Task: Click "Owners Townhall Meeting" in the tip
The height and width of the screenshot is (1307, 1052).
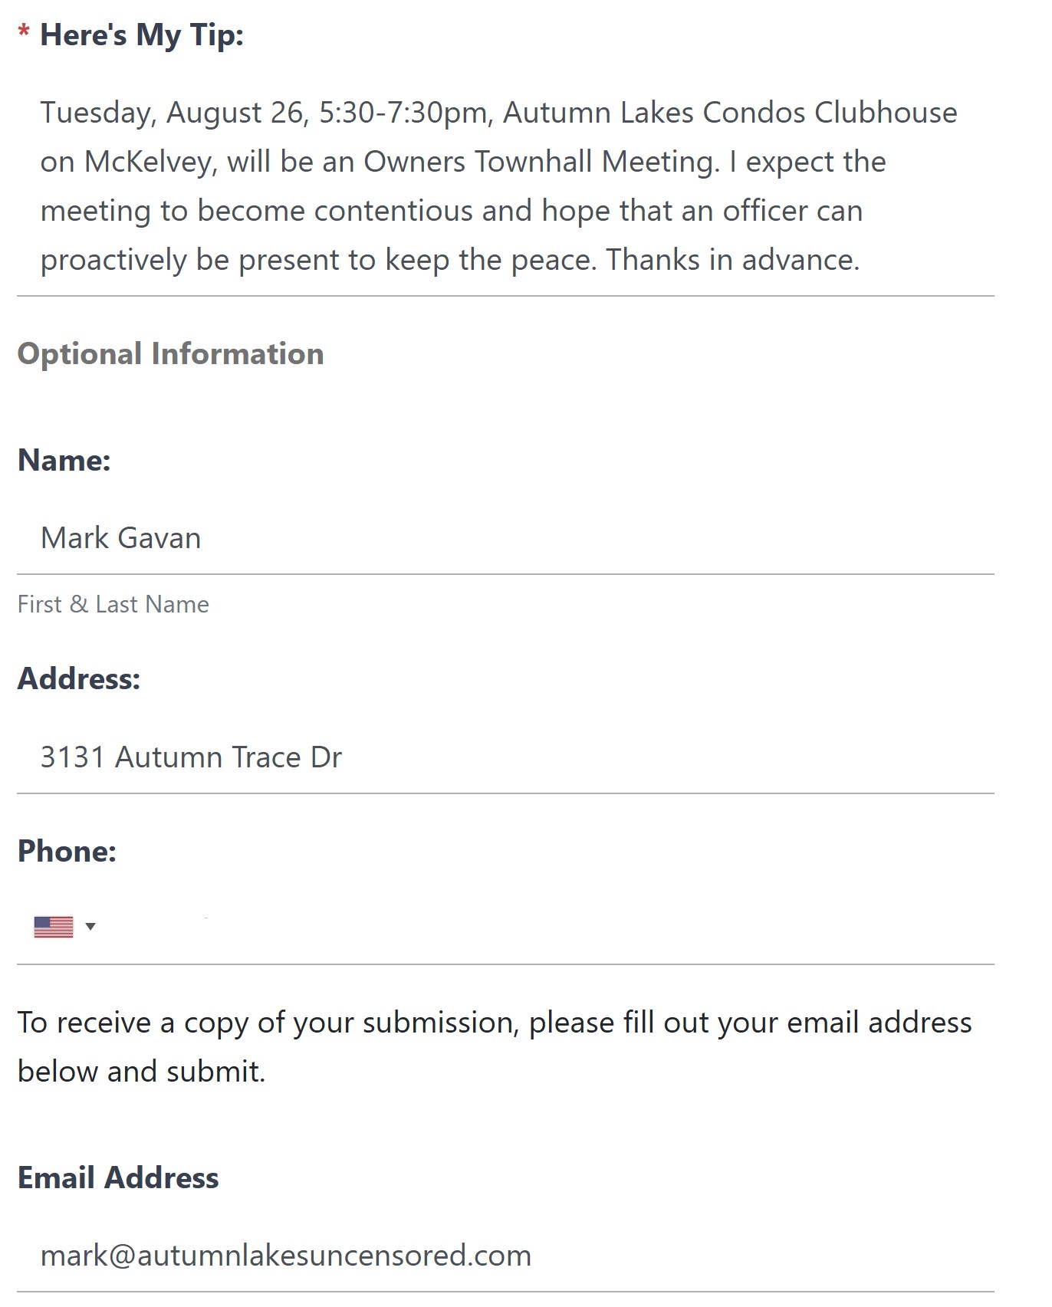Action: (541, 162)
